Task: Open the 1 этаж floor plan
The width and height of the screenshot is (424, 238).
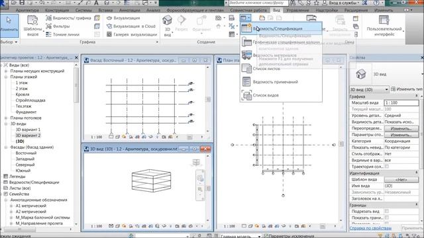Action: click(22, 83)
